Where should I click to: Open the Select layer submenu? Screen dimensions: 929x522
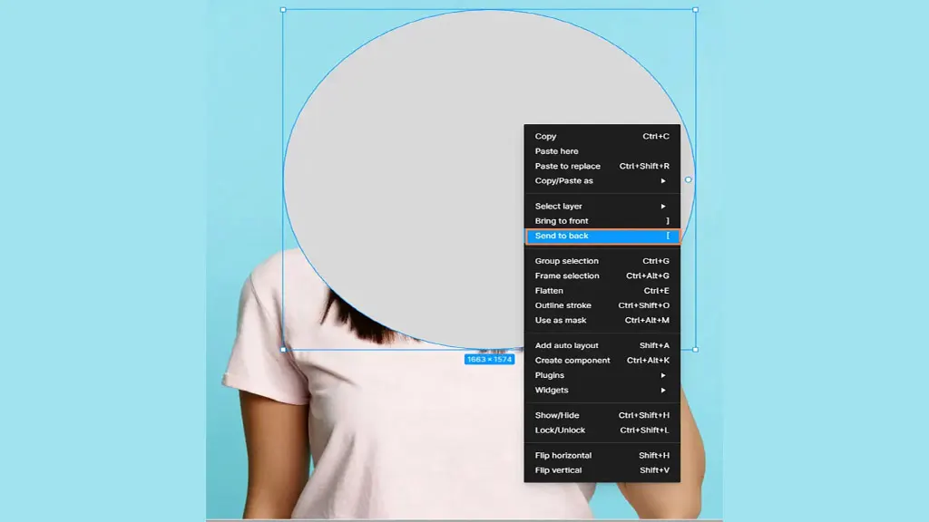click(x=602, y=206)
